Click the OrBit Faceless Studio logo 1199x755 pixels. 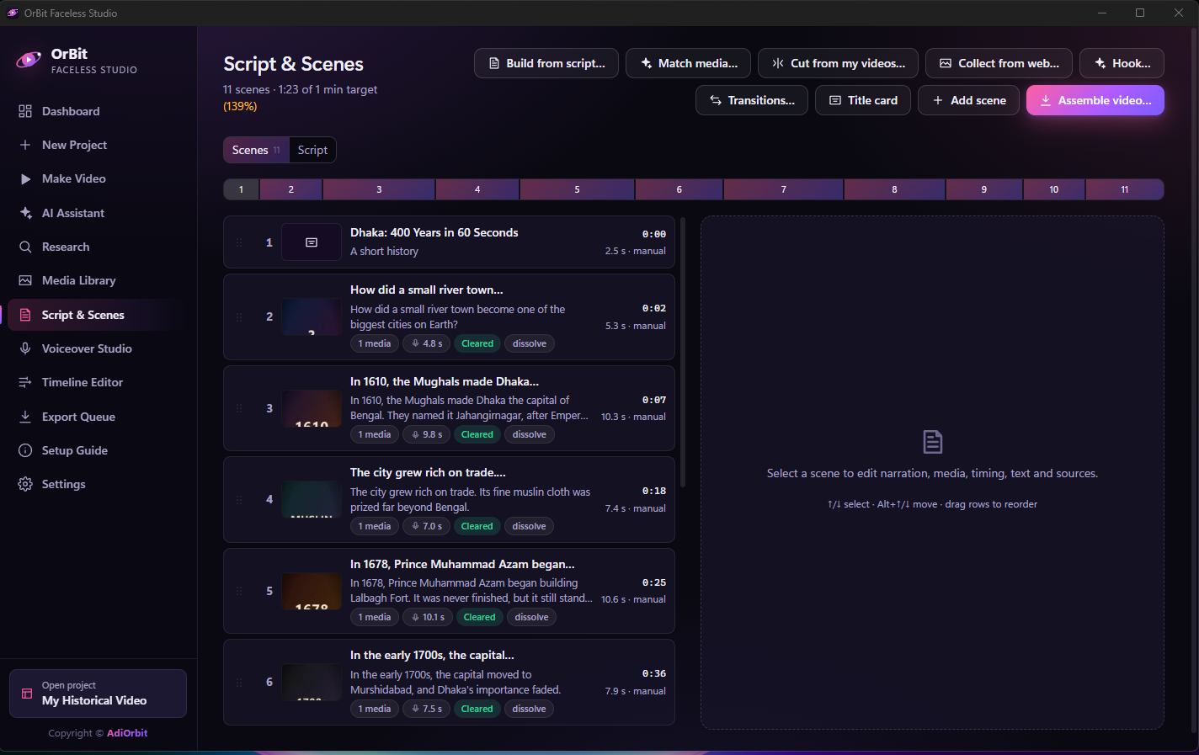(x=29, y=60)
